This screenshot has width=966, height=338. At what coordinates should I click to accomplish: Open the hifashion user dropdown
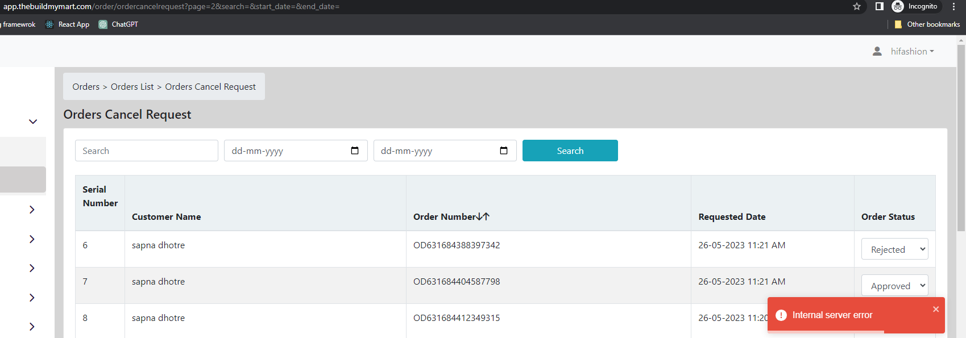coord(912,51)
